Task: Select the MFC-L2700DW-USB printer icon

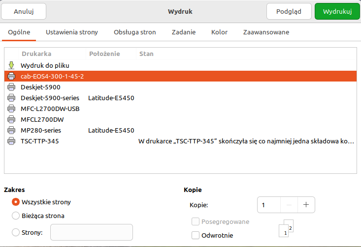Action: (11, 109)
